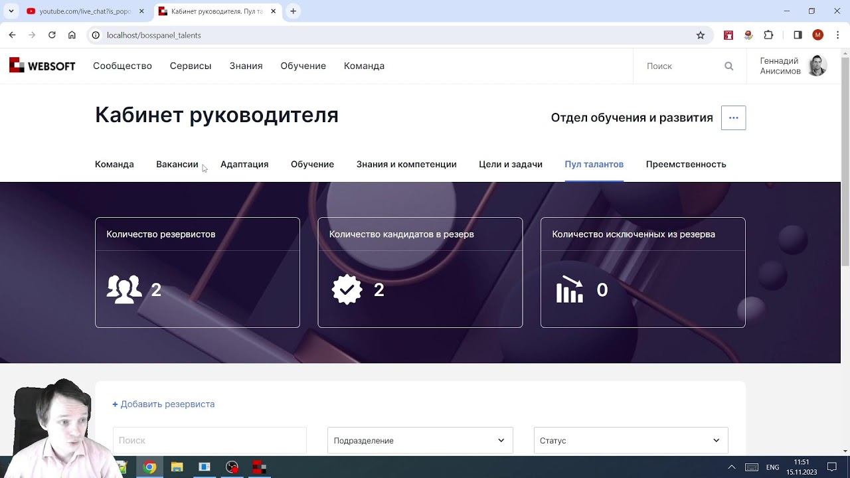
Task: Close the youtube.com live_chat tab
Action: tap(141, 11)
